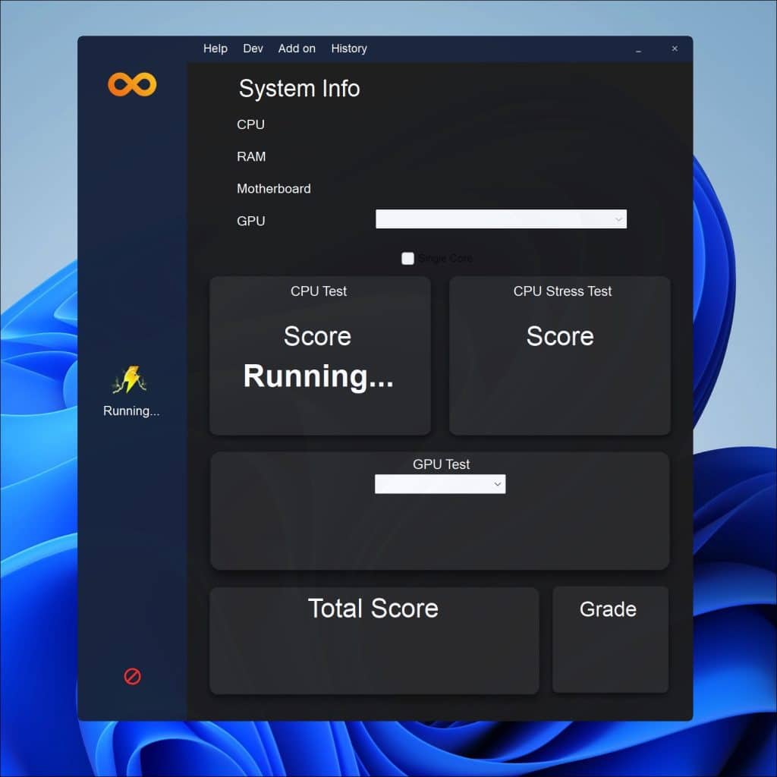
Task: Open the Dev menu
Action: tap(253, 49)
